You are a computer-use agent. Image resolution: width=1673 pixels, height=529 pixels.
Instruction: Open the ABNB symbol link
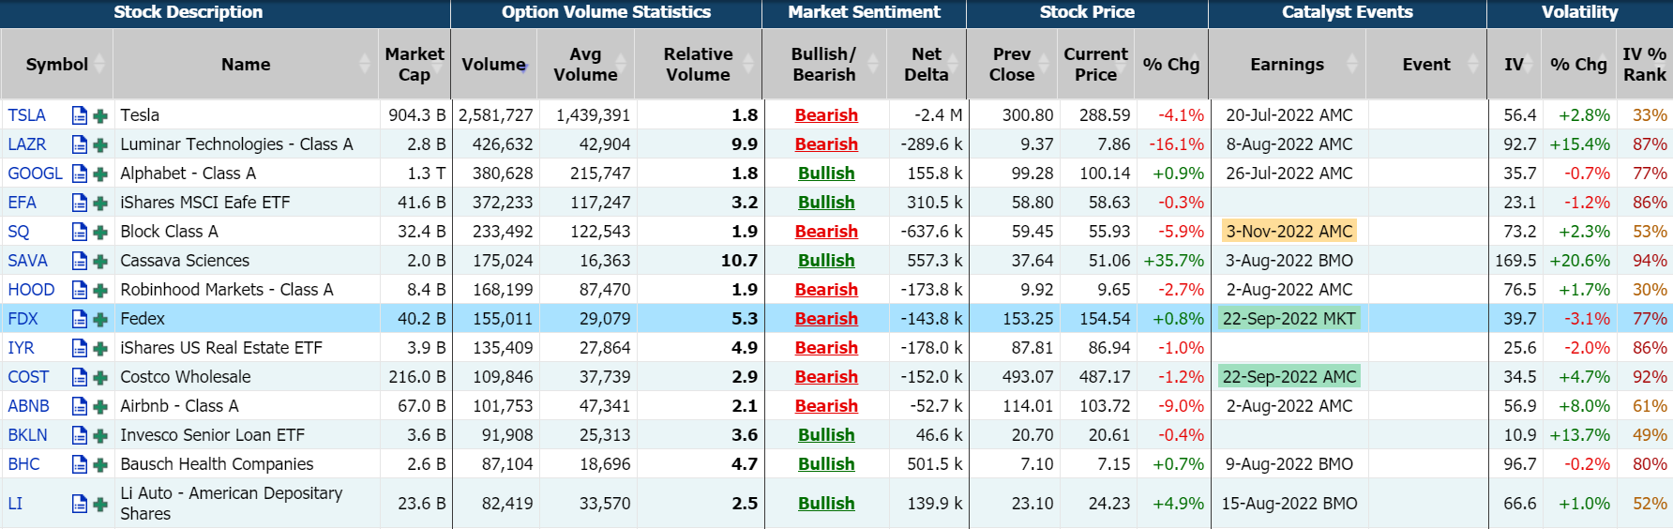point(28,406)
